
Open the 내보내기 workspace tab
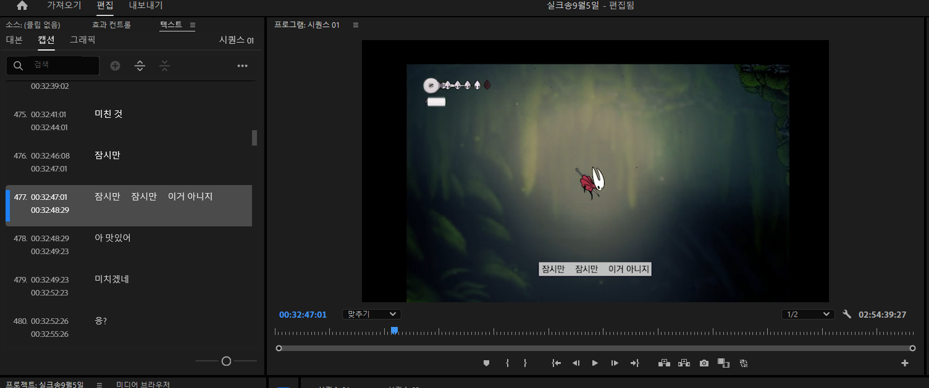(x=146, y=6)
